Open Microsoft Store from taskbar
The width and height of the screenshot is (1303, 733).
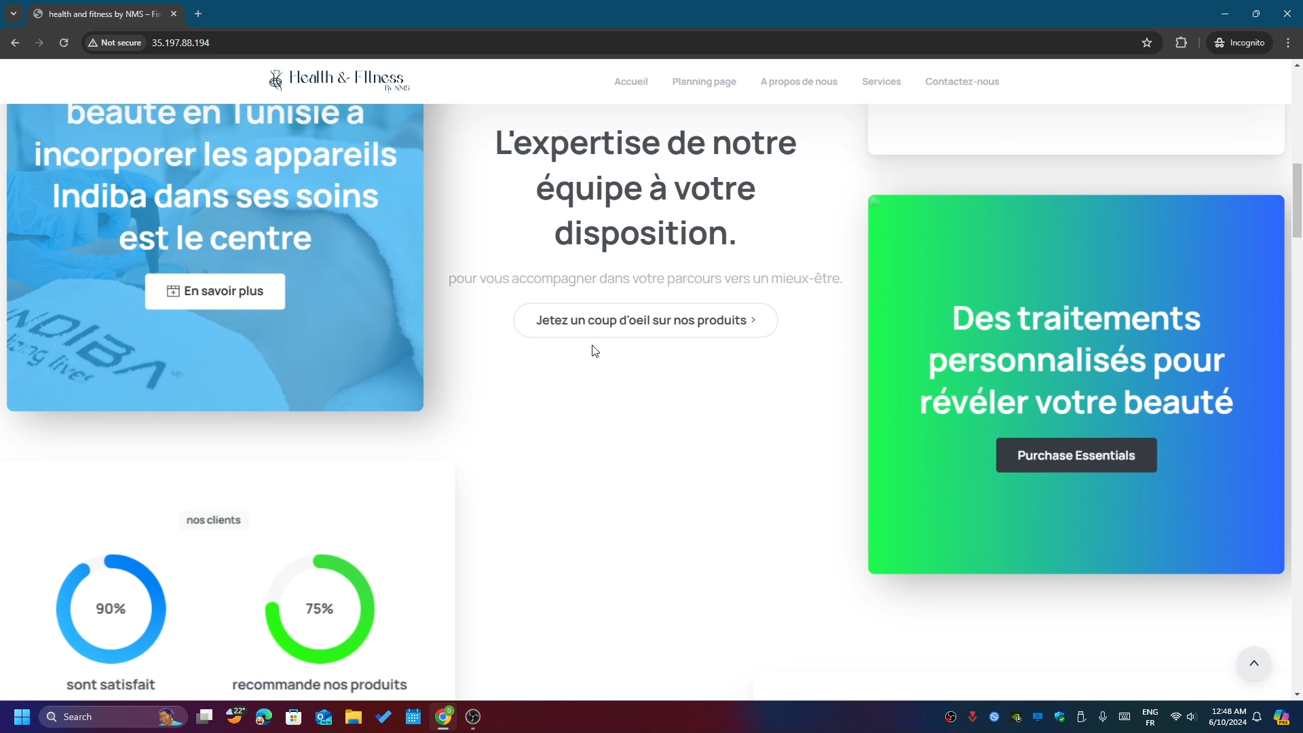coord(294,717)
